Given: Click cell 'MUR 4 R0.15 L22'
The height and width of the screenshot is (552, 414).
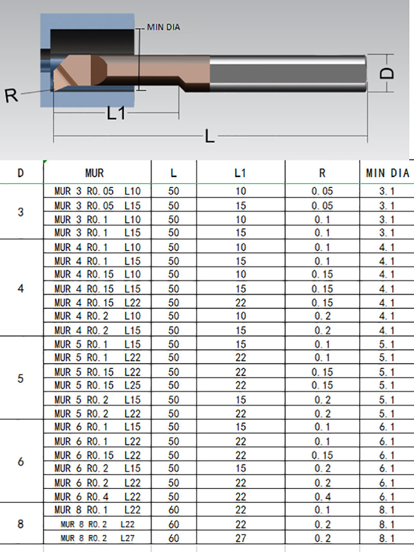Looking at the screenshot, I should pyautogui.click(x=97, y=302).
